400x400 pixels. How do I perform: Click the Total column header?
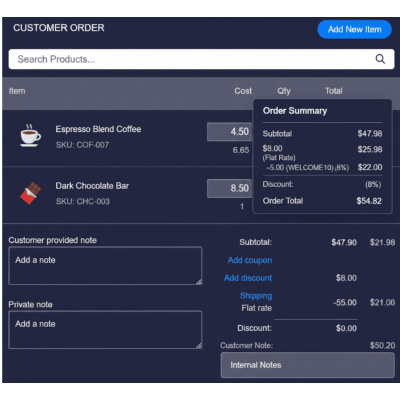[333, 91]
